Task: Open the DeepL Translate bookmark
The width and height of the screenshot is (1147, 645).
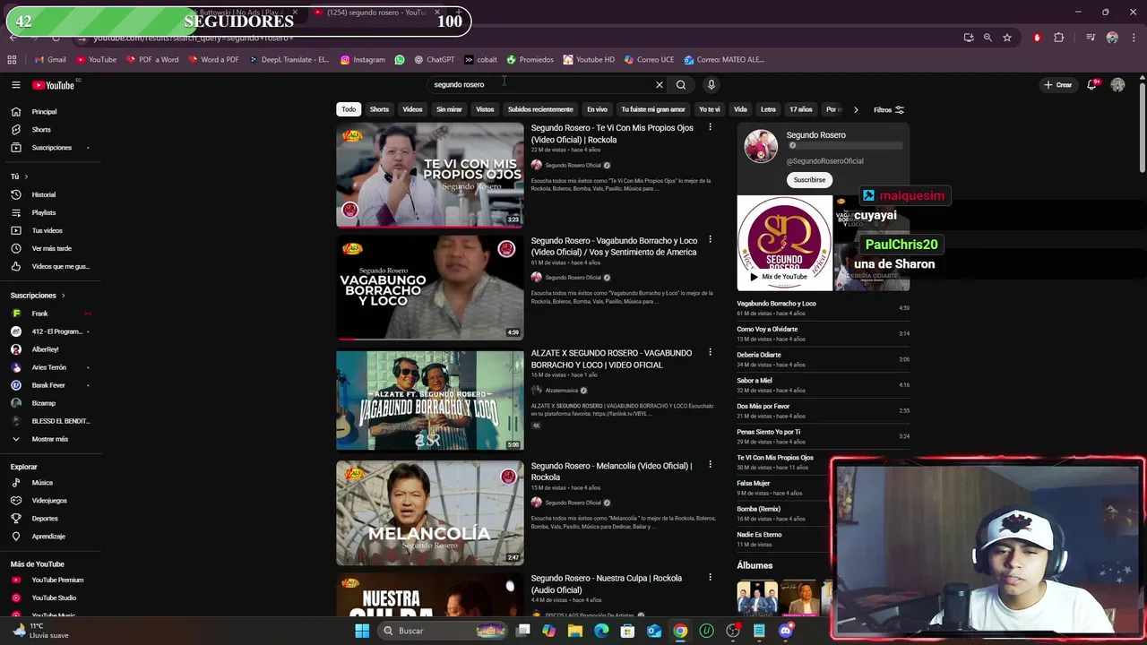Action: pos(289,60)
